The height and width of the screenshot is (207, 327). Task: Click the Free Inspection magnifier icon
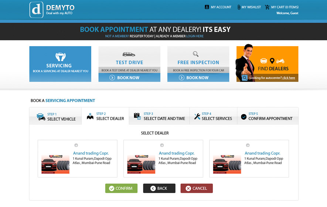[196, 54]
